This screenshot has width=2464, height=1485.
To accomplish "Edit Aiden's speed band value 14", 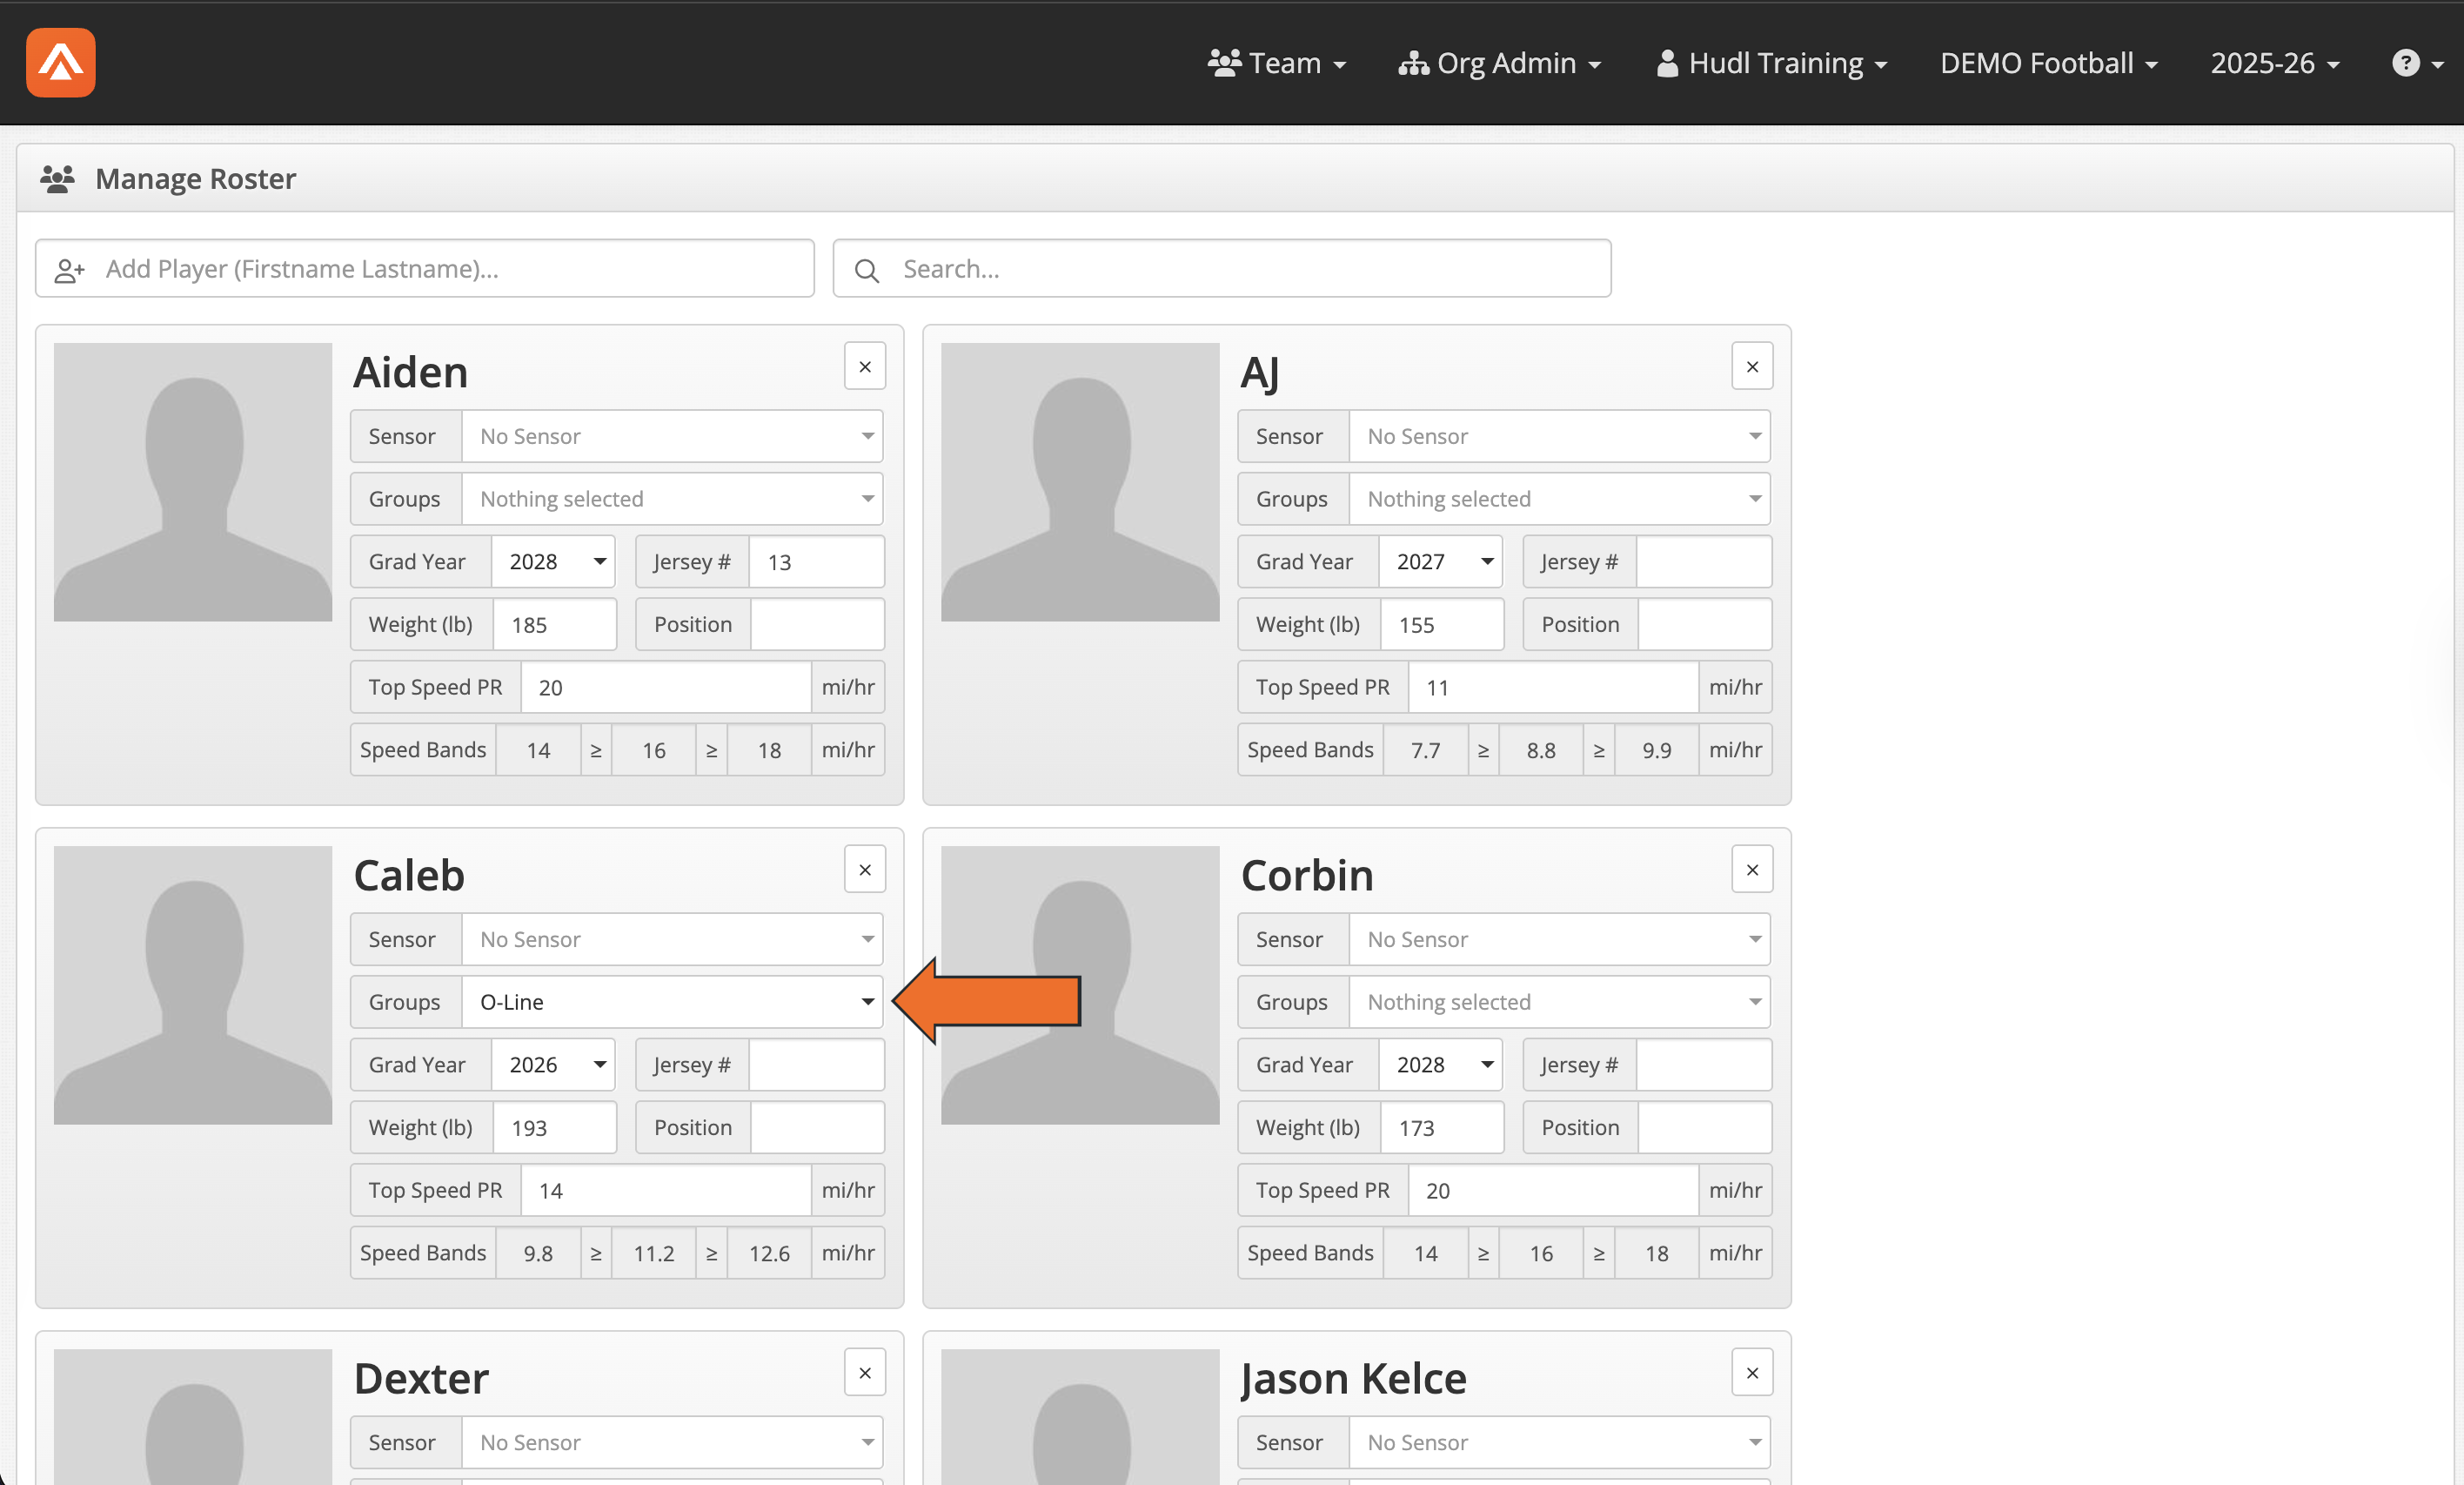I will (538, 750).
